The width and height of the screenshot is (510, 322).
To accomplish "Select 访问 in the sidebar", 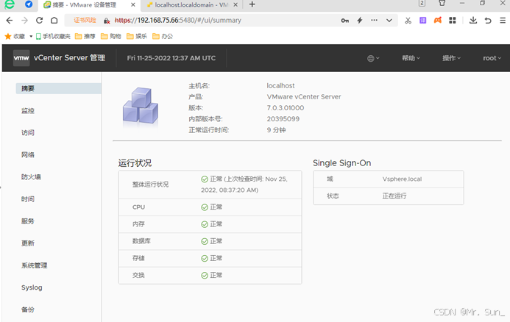I will tap(28, 132).
